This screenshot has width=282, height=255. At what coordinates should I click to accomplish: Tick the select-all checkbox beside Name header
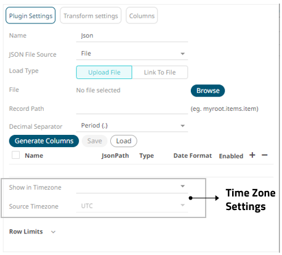(x=16, y=155)
